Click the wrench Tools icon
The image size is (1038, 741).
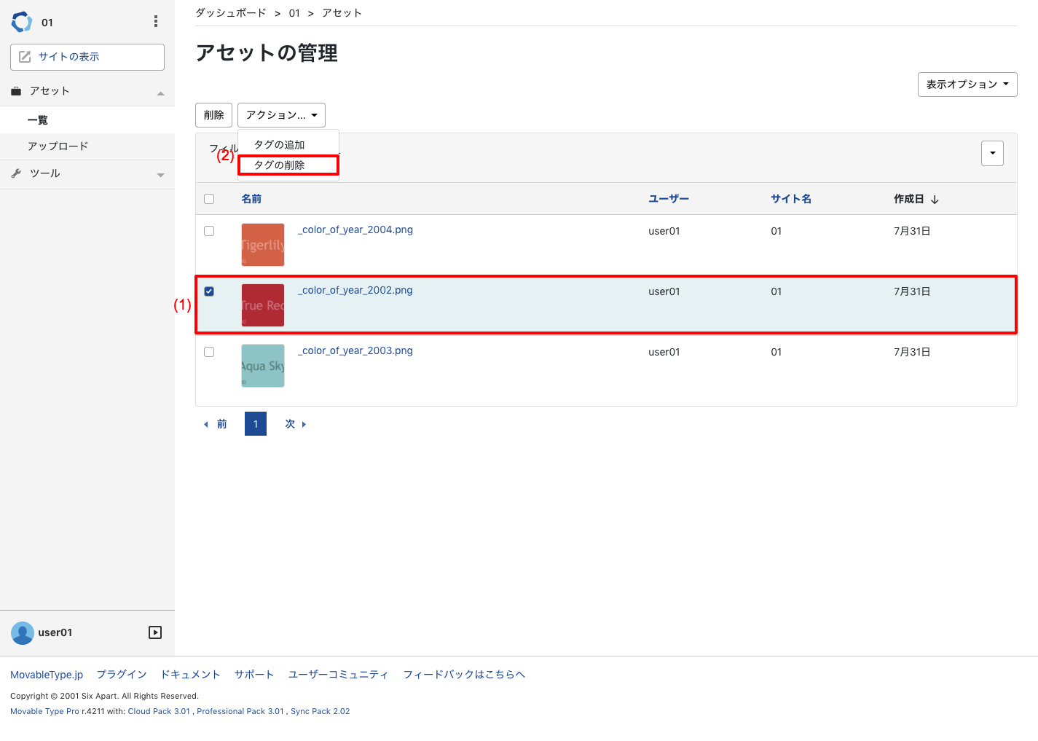[16, 173]
